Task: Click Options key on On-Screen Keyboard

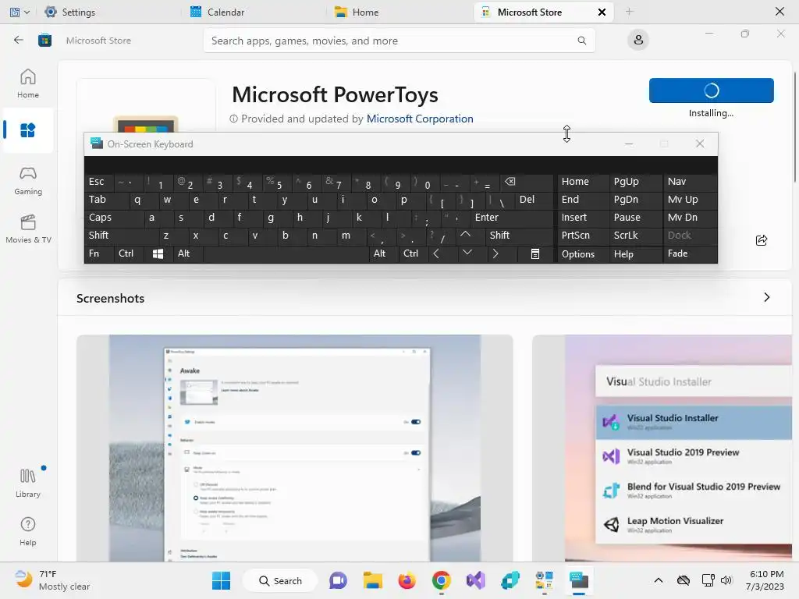Action: pos(582,253)
